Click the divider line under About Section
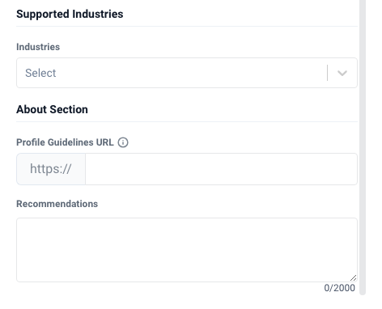The height and width of the screenshot is (309, 382). point(187,122)
